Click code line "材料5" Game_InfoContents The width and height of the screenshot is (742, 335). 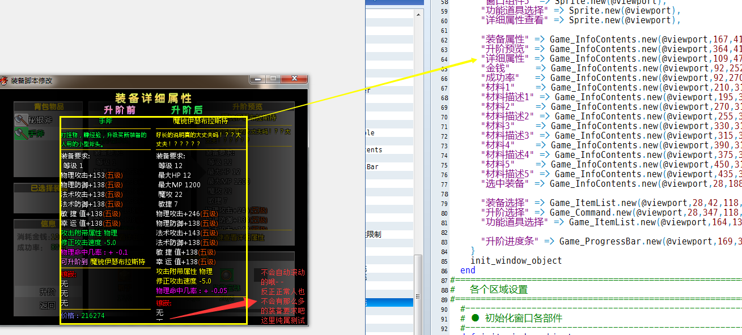610,164
